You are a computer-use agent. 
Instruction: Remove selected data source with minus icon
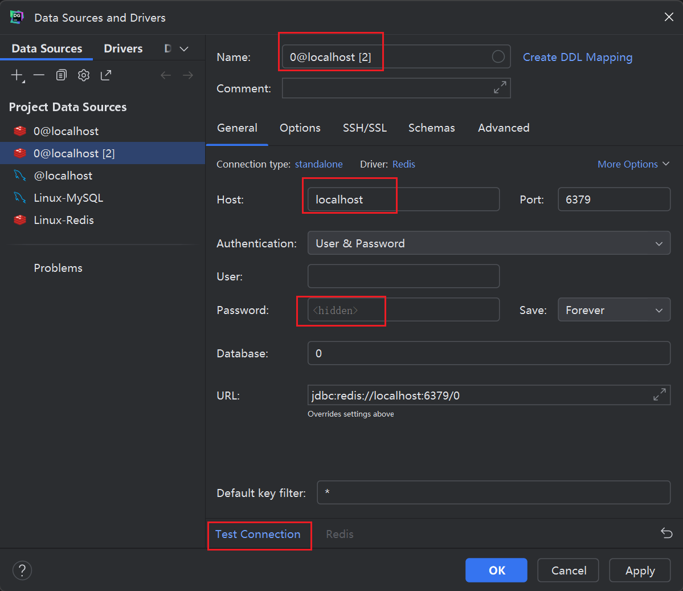tap(39, 75)
